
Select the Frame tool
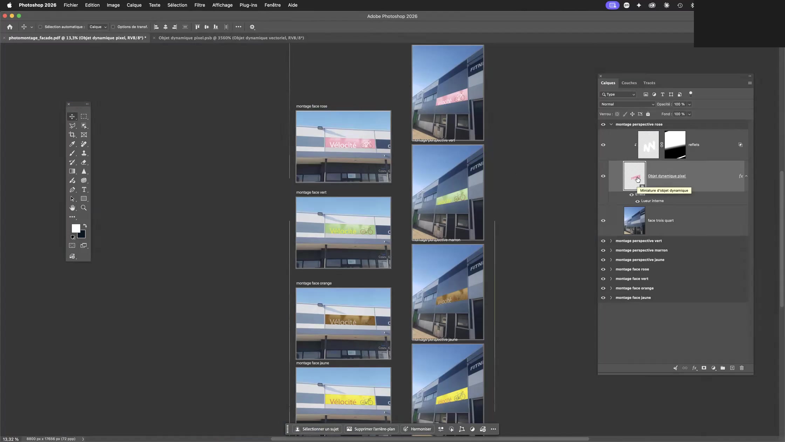click(x=84, y=135)
